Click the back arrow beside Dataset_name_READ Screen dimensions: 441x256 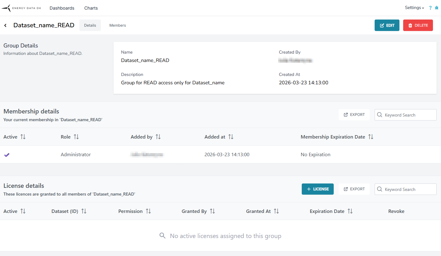tap(5, 25)
